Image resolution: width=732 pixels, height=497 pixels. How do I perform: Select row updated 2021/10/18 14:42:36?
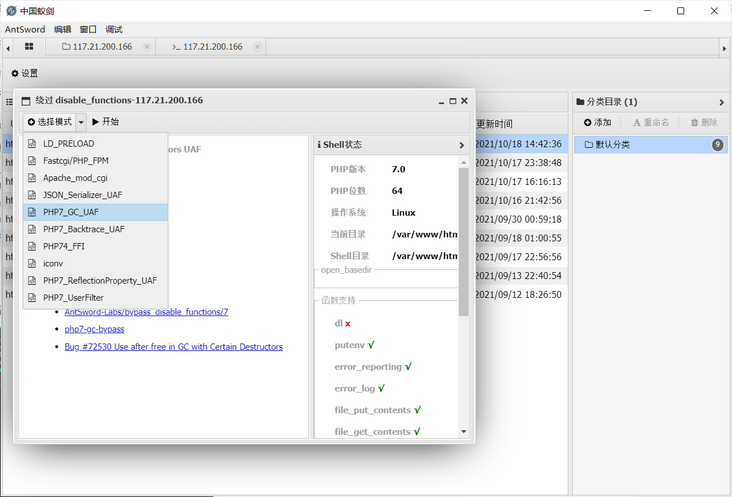tap(519, 144)
